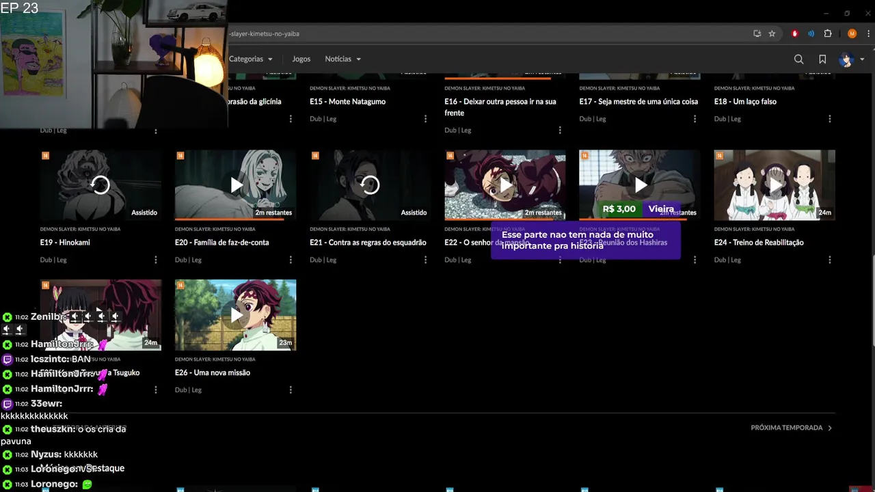Open more options for E20 Família de faz-de-conta

pyautogui.click(x=291, y=260)
